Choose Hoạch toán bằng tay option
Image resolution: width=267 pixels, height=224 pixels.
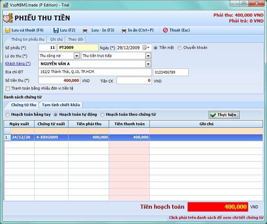coord(8,115)
